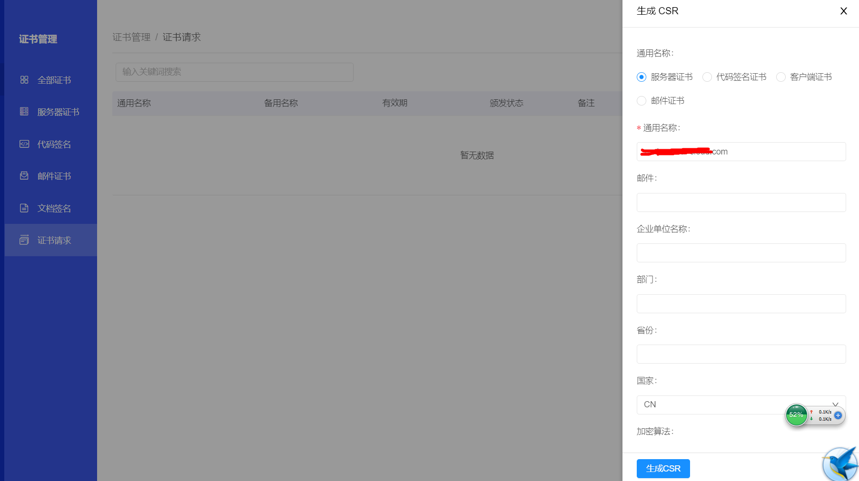Click the 通用名称 table column header
Screen dimensions: 859x481
134,103
